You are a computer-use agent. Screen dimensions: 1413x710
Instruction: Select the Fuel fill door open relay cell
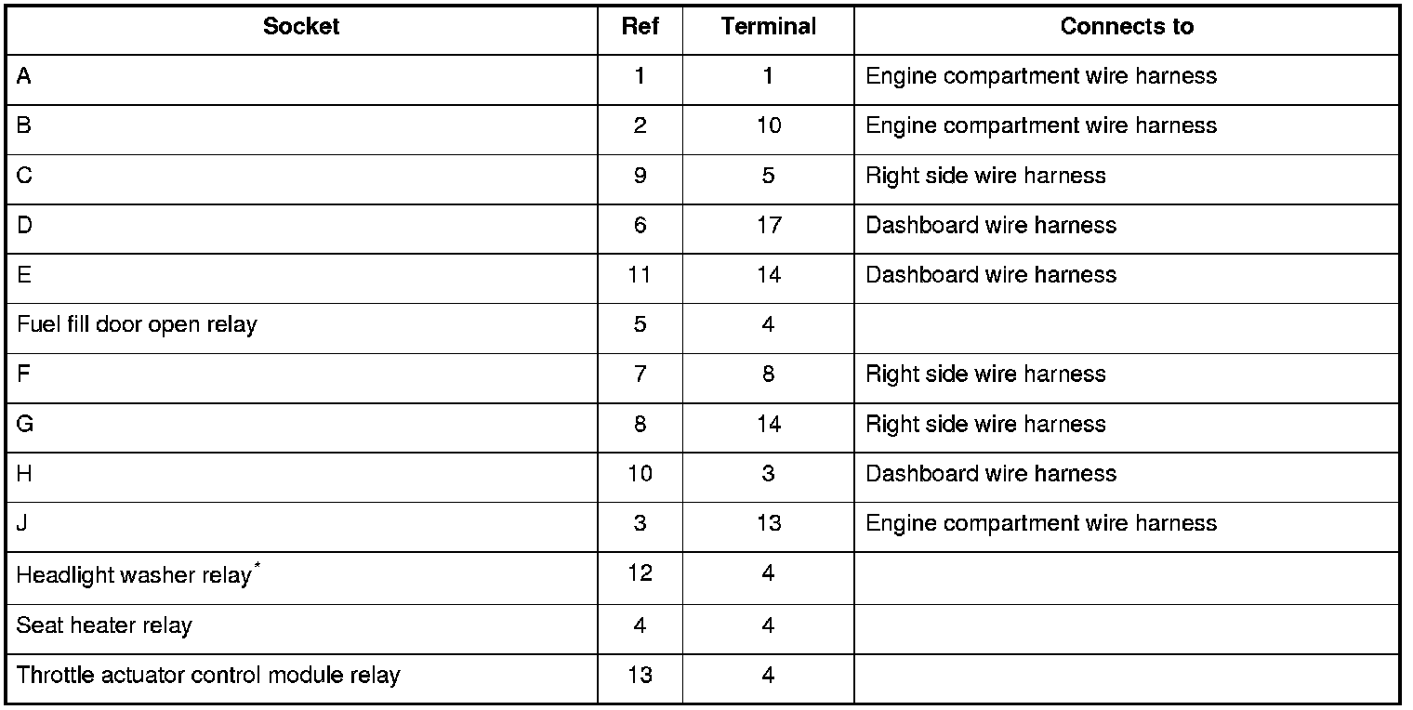coord(137,325)
